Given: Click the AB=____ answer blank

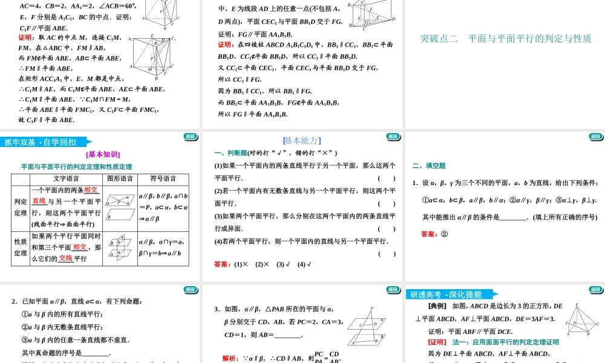Looking at the screenshot, I should [287, 336].
